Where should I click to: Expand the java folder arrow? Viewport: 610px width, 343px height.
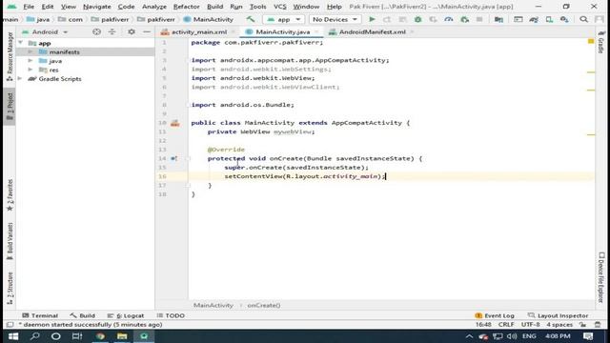[x=30, y=61]
